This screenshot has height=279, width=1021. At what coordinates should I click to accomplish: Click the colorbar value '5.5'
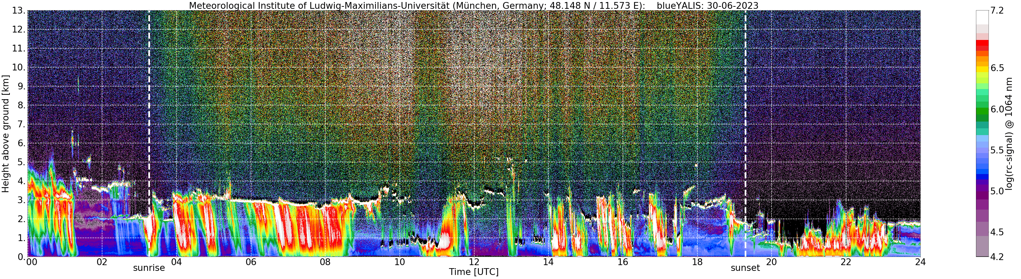(x=997, y=150)
